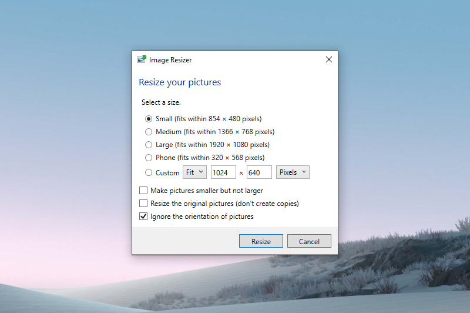Click the custom width field showing 1024
470x313 pixels.
click(223, 172)
